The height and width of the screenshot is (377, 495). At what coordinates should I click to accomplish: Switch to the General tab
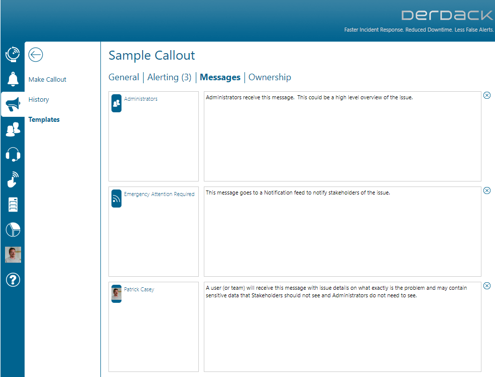(123, 77)
